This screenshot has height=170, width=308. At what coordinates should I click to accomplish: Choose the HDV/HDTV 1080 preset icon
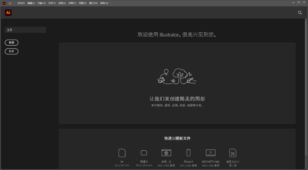point(210,153)
